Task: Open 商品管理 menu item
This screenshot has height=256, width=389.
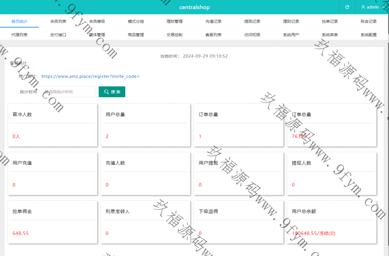Action: 136,35
